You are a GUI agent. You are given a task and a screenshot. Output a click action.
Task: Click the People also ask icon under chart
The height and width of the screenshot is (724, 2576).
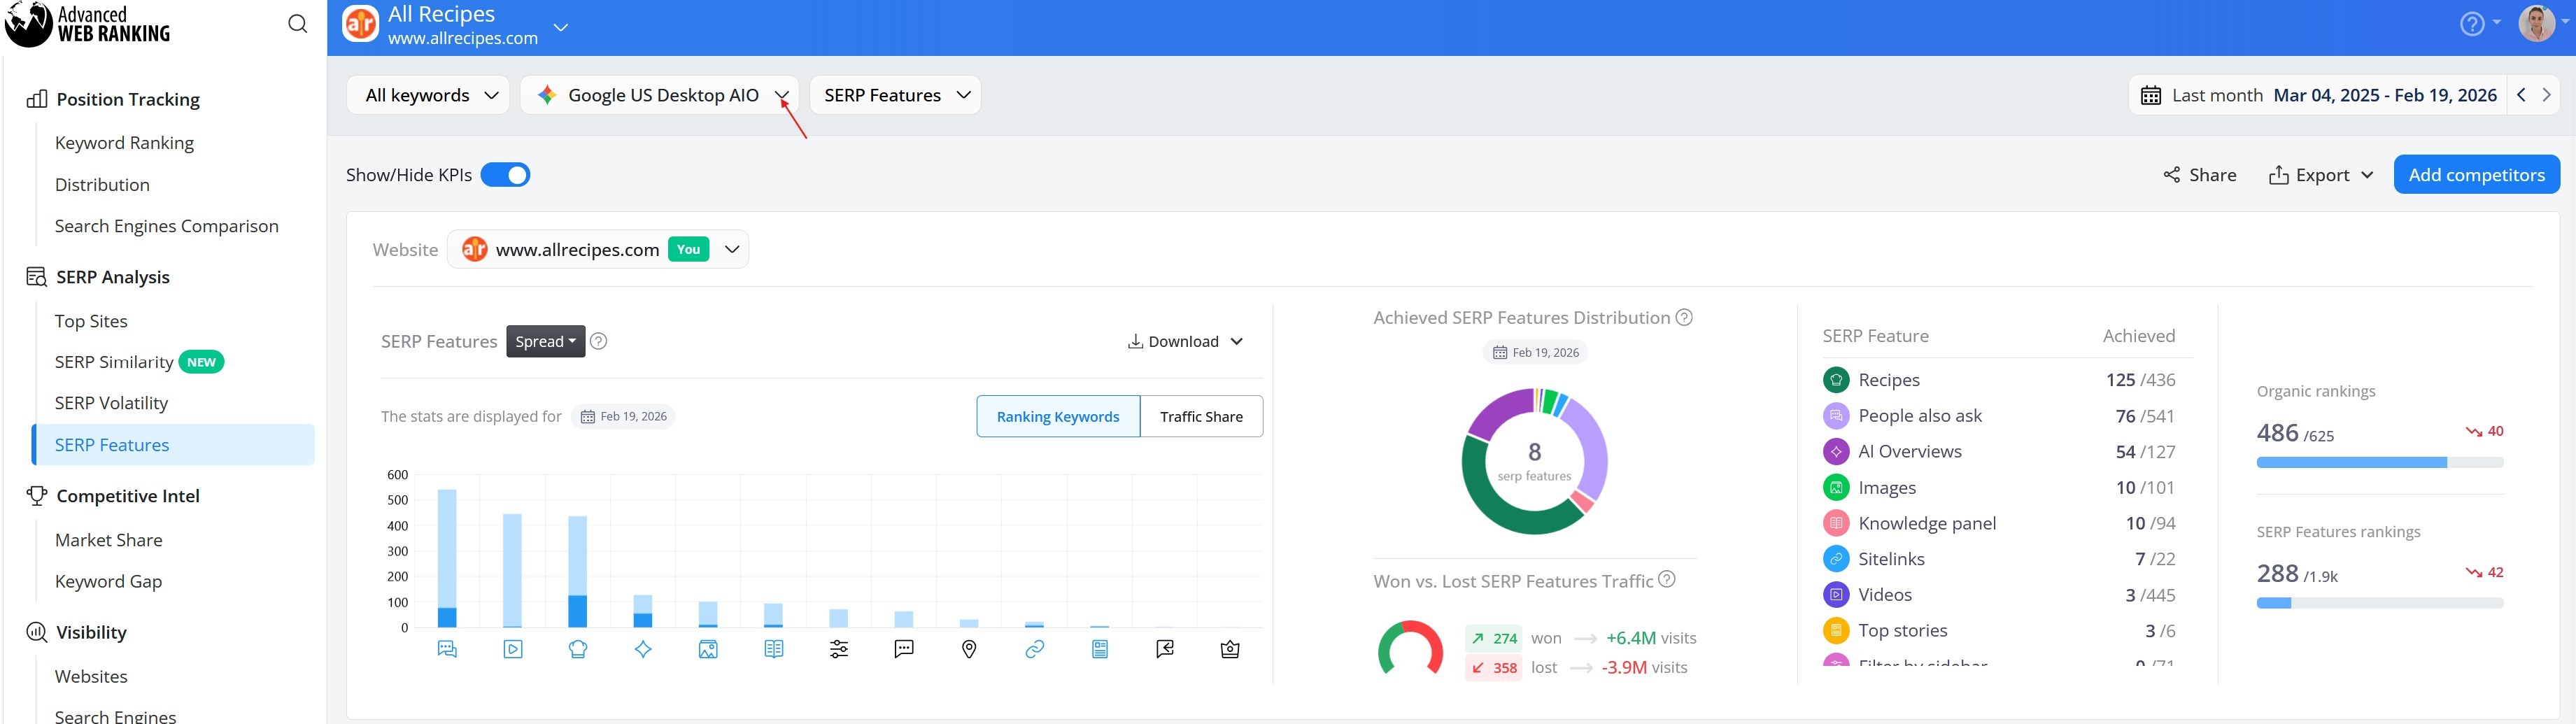447,649
